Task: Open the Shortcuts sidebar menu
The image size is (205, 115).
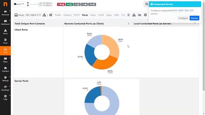Action: pyautogui.click(x=5, y=13)
